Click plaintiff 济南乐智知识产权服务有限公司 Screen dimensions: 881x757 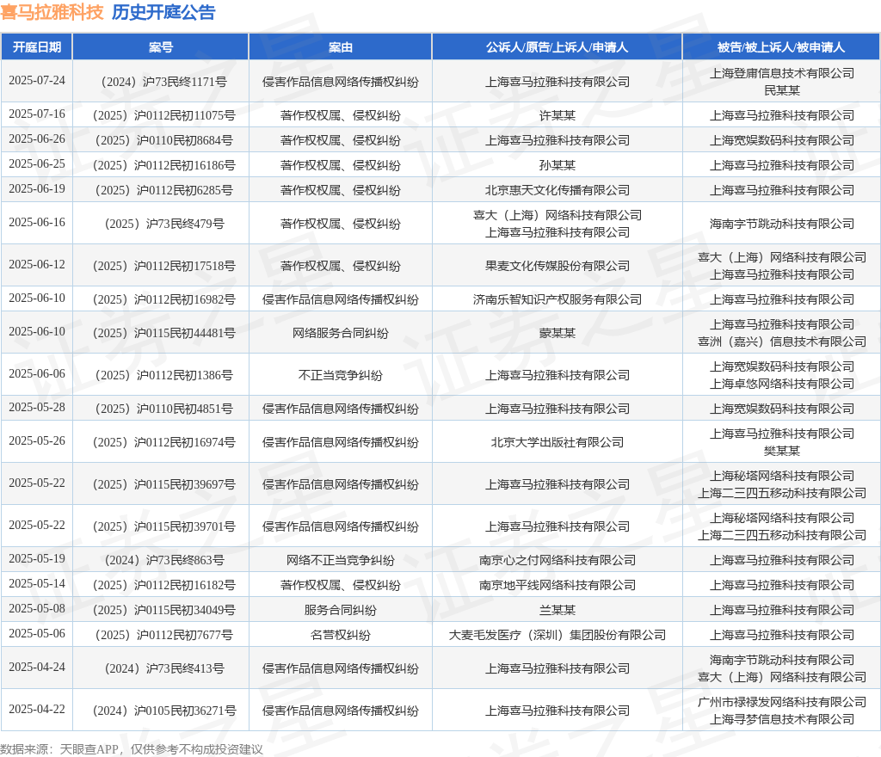click(x=557, y=300)
